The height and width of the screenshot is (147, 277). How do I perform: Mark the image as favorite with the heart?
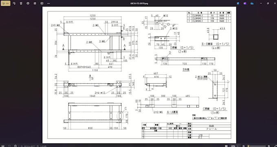(9, 146)
